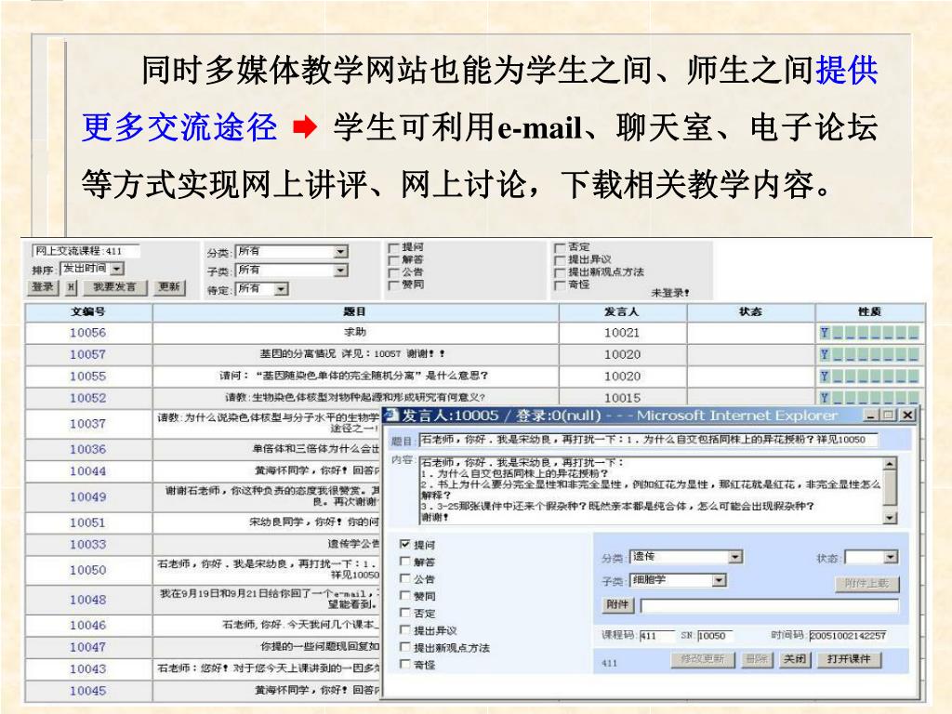This screenshot has height=714, width=952.
Task: Click the 网上交流课程:411 field
Action: tap(85, 251)
